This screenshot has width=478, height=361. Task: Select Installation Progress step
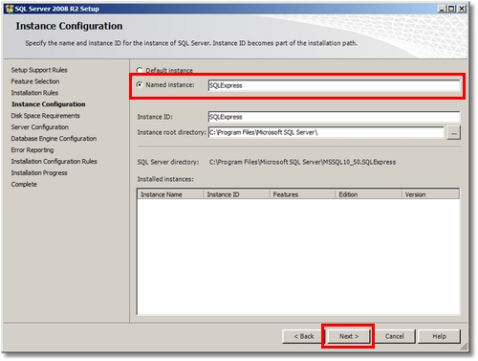39,173
